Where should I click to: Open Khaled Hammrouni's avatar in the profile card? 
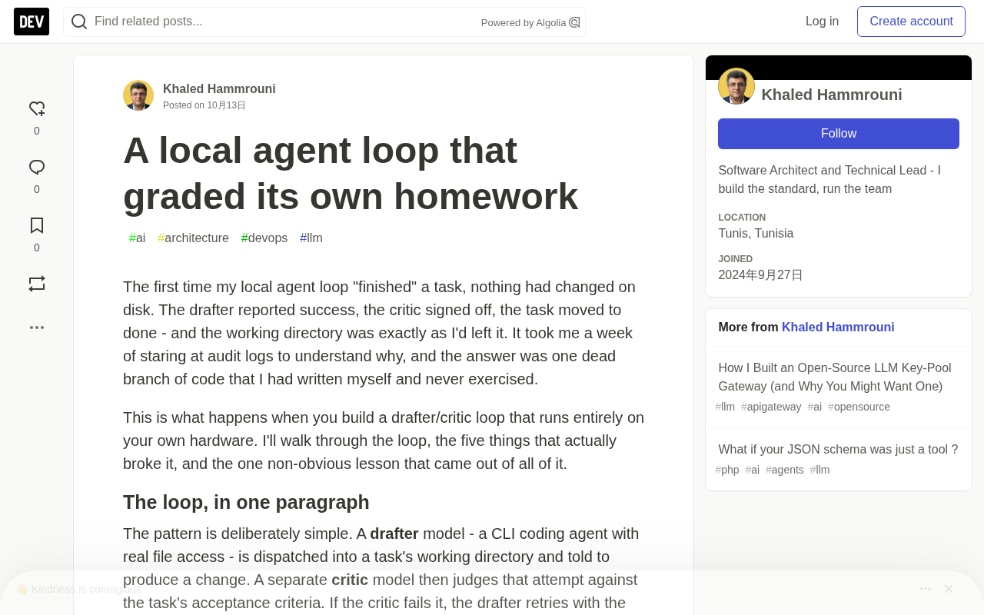point(736,86)
